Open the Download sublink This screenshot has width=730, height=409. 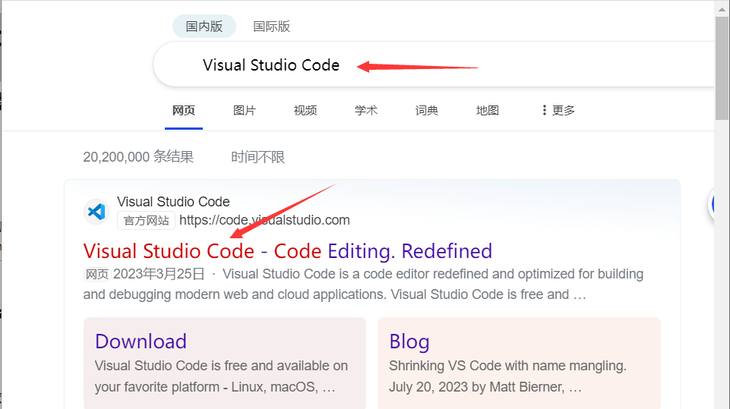(141, 341)
